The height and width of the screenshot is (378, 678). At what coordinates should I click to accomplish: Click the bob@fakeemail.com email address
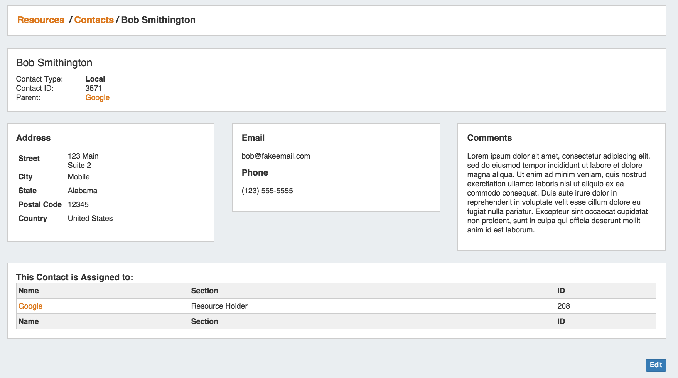point(276,156)
